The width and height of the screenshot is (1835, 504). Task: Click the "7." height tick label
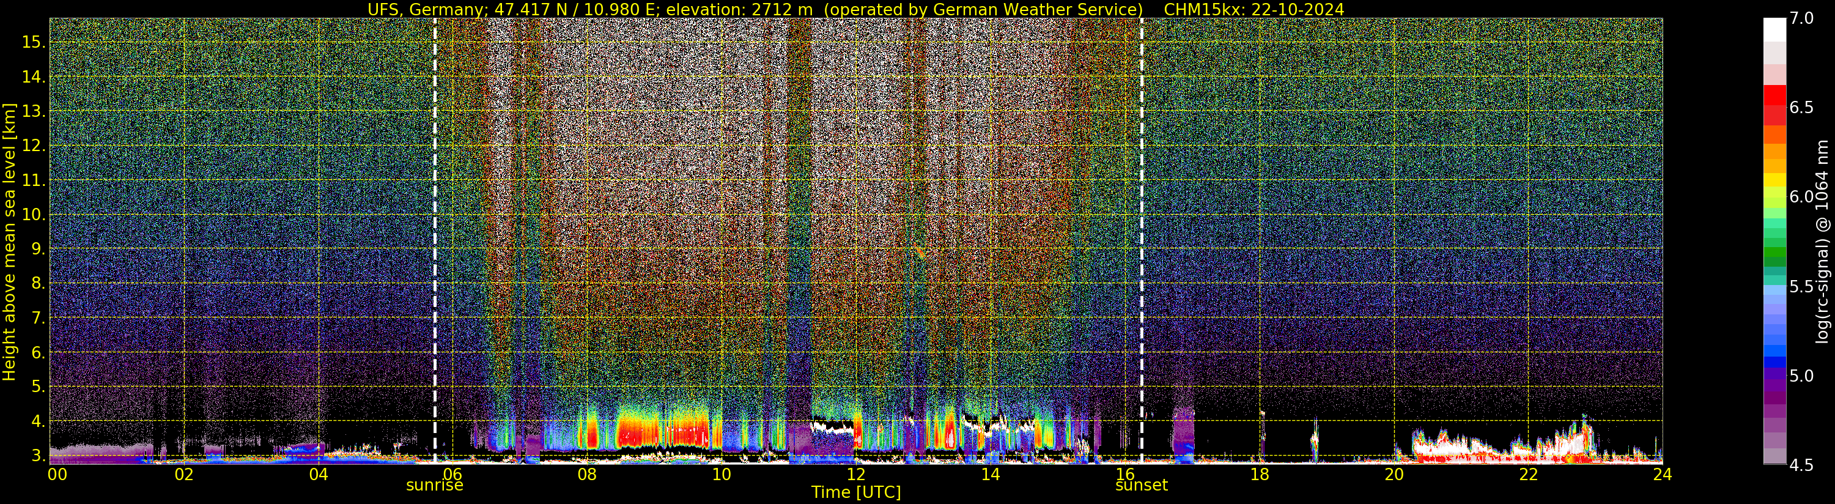38,318
